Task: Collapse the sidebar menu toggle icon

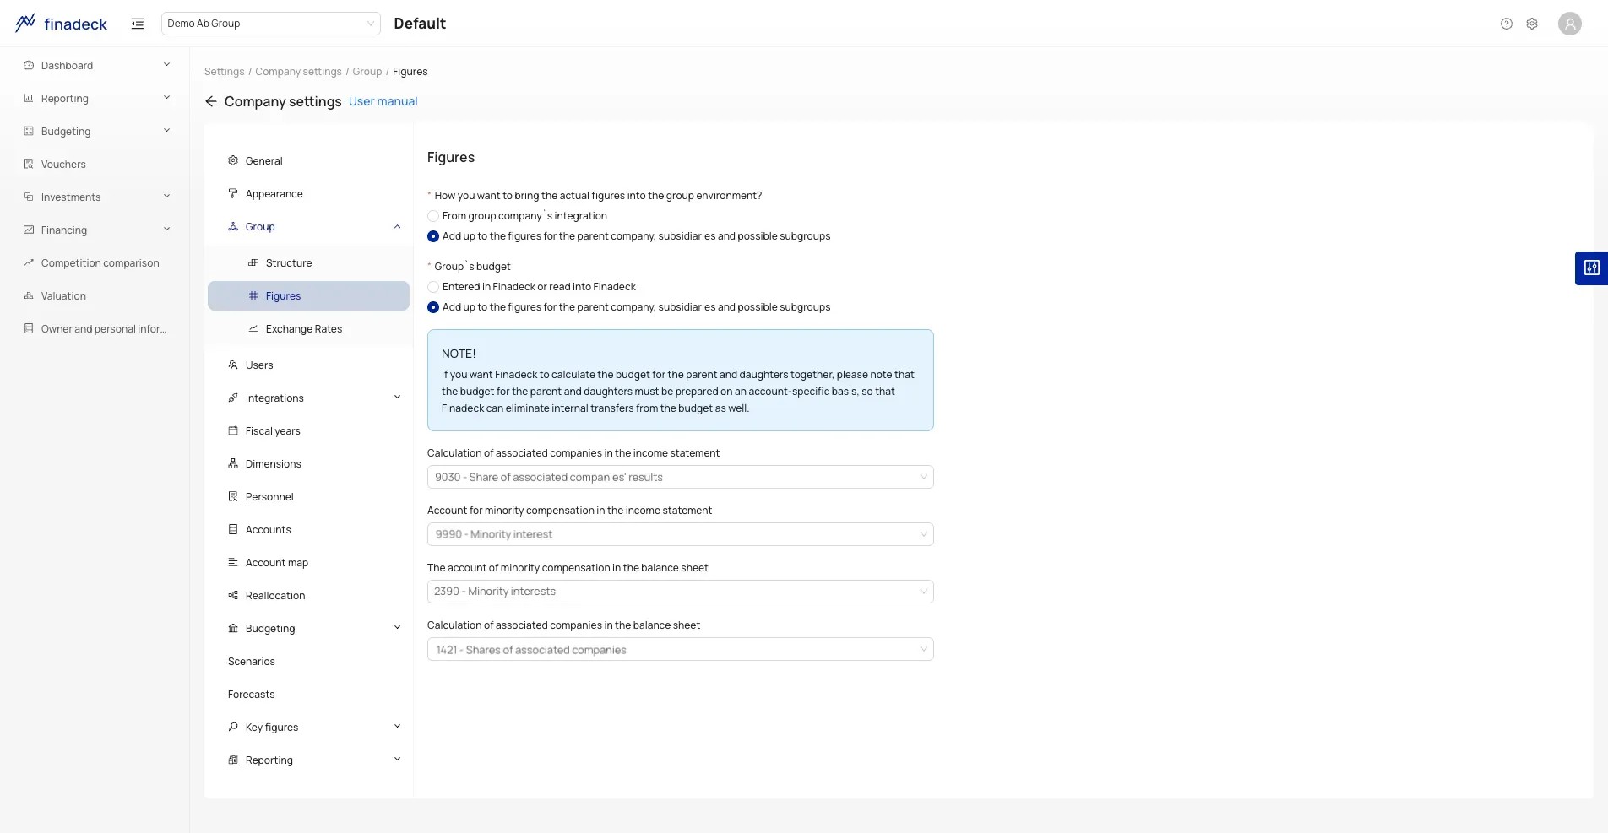Action: (138, 24)
